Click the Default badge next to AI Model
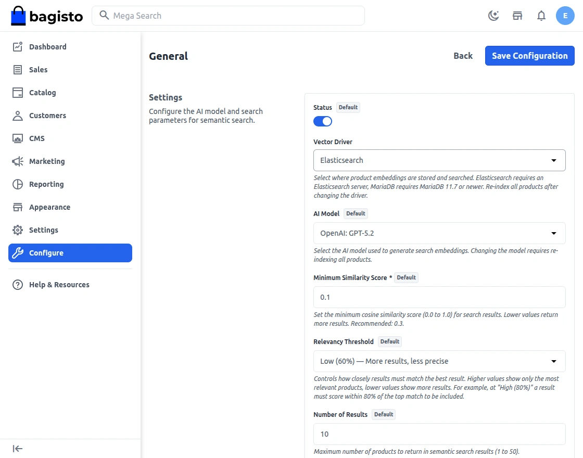Viewport: 583px width, 458px height. (x=356, y=213)
